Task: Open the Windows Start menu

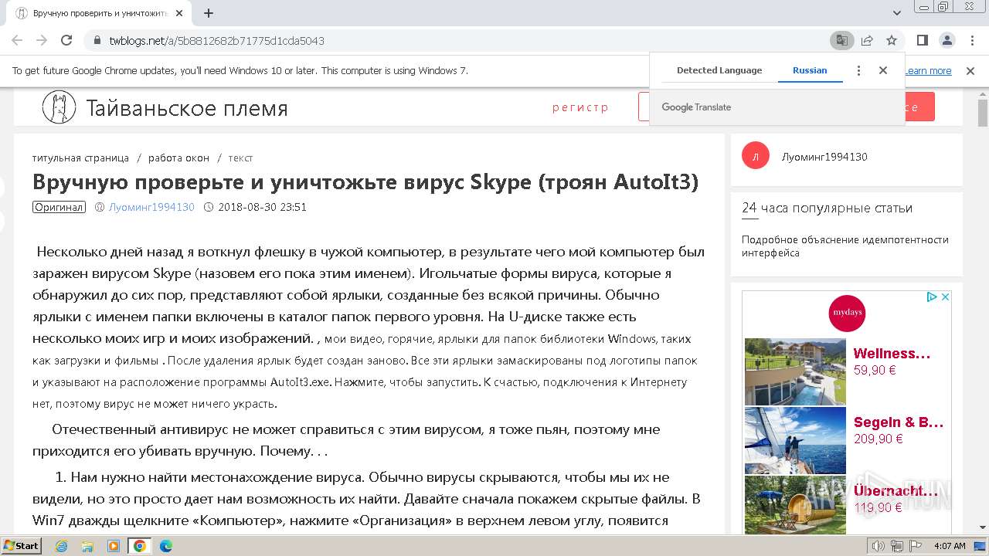Action: pos(21,546)
